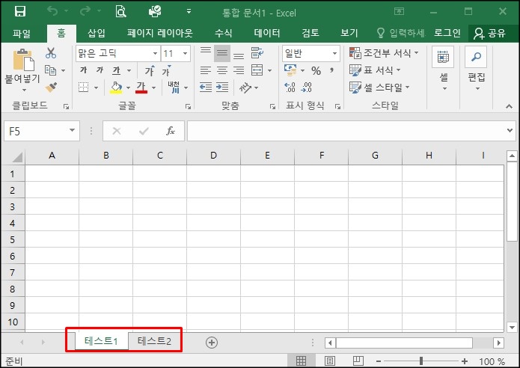Select the 테스트2 sheet tab
The width and height of the screenshot is (520, 368).
(154, 341)
